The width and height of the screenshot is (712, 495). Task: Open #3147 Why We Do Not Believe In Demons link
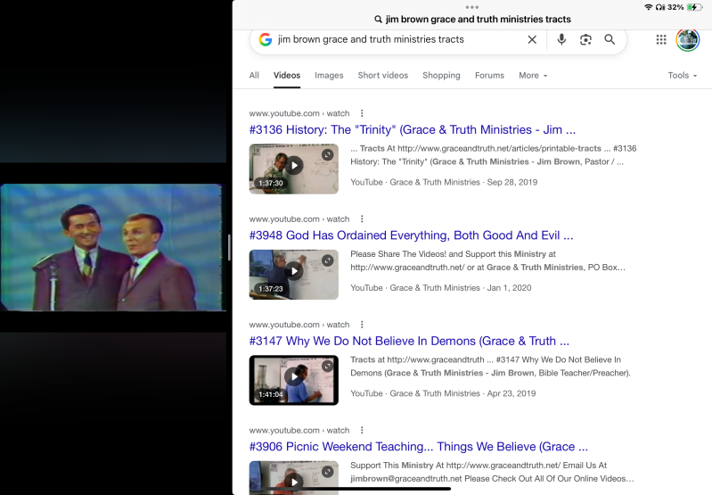pos(409,341)
